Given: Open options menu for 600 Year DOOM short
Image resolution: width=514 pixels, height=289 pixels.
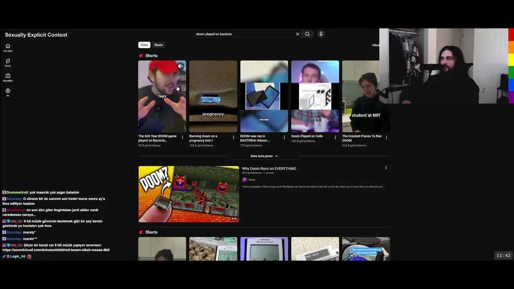Looking at the screenshot, I should click(182, 137).
